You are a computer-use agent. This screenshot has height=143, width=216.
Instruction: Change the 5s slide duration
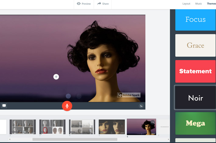pyautogui.click(x=141, y=106)
